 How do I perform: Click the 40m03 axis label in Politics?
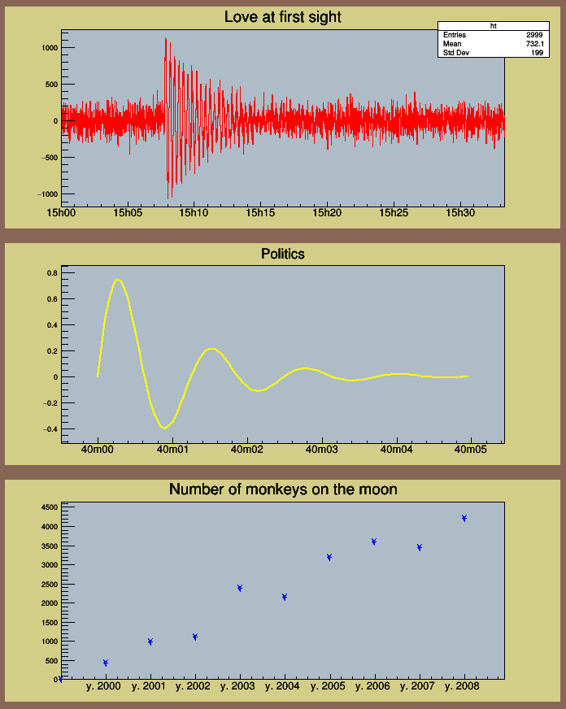click(321, 450)
